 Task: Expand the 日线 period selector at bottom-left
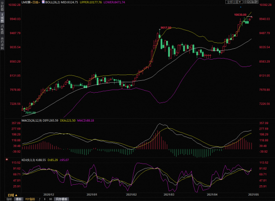pyautogui.click(x=13, y=195)
